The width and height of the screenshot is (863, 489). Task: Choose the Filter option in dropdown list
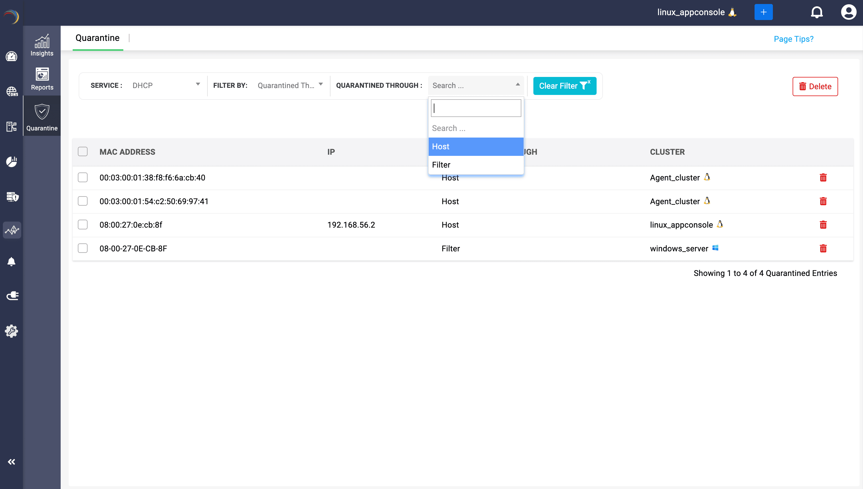476,165
